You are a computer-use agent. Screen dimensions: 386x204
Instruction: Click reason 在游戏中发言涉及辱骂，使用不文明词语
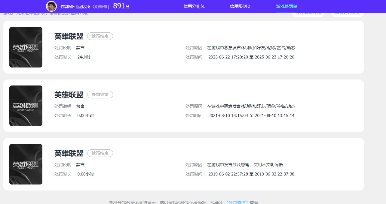pos(245,165)
